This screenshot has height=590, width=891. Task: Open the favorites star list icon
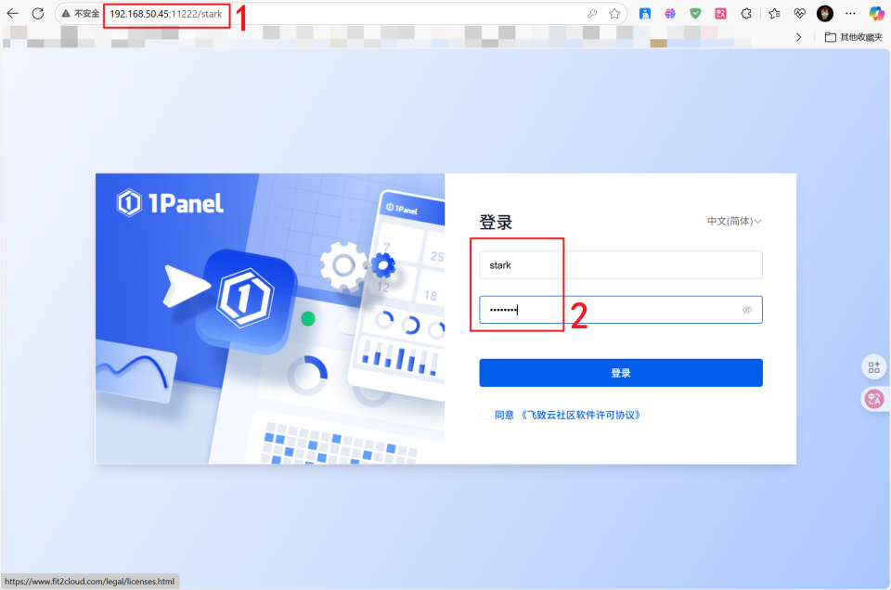774,14
